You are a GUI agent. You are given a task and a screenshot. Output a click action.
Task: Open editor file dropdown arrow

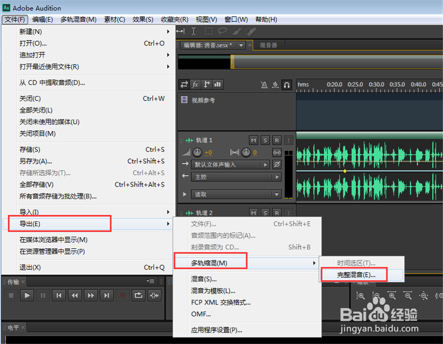241,45
